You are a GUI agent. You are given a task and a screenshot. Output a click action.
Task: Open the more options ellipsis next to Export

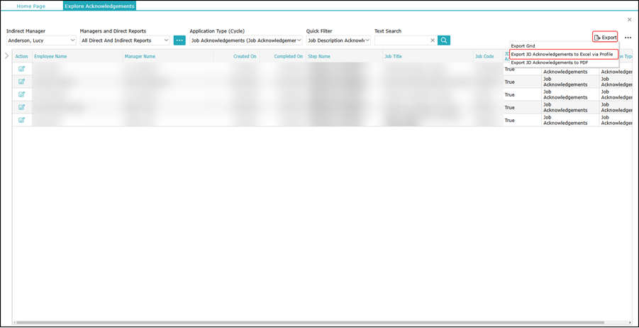click(628, 38)
